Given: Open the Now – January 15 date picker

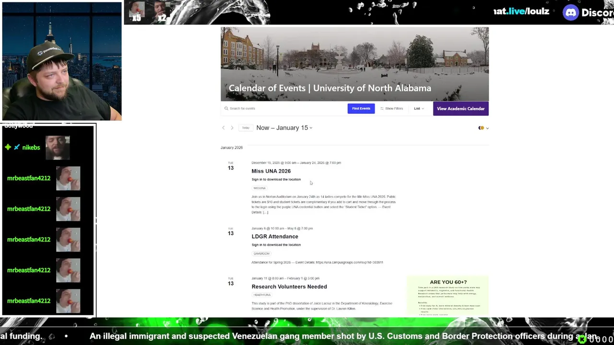Looking at the screenshot, I should coord(284,128).
